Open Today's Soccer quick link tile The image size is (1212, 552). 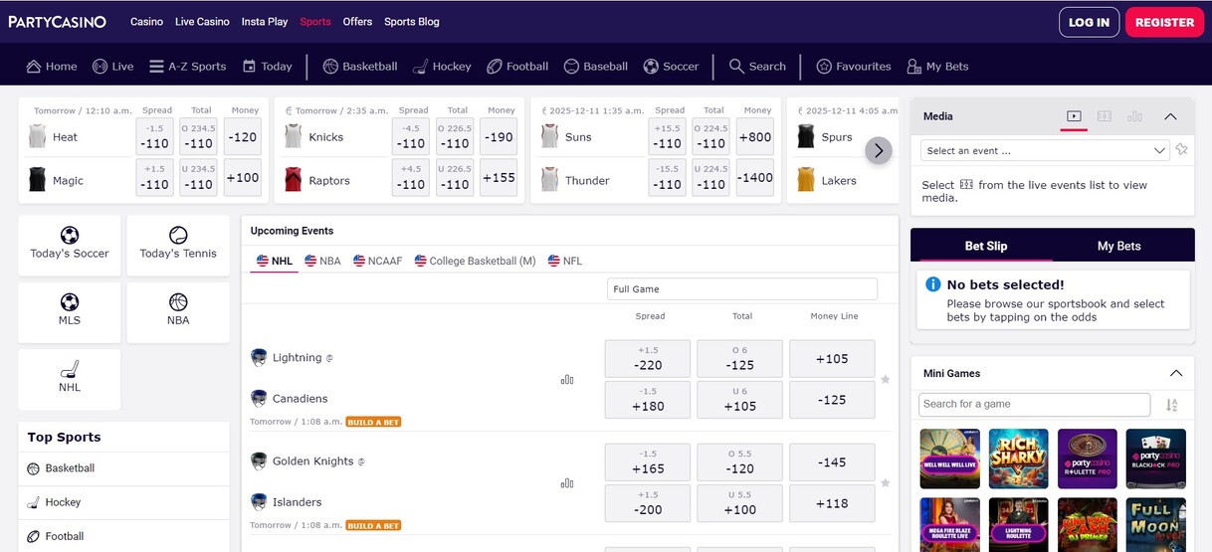[x=70, y=245]
